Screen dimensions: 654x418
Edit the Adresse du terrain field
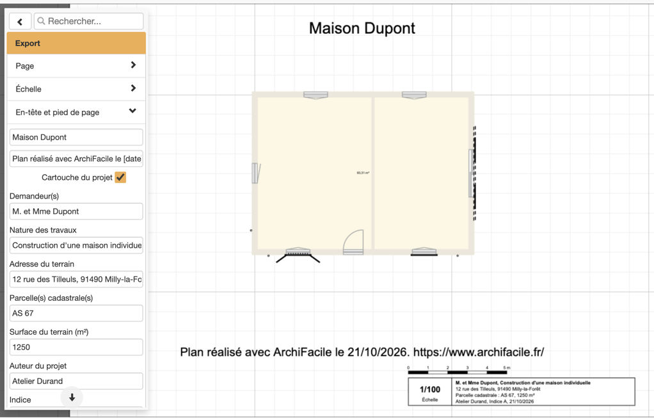coord(76,280)
